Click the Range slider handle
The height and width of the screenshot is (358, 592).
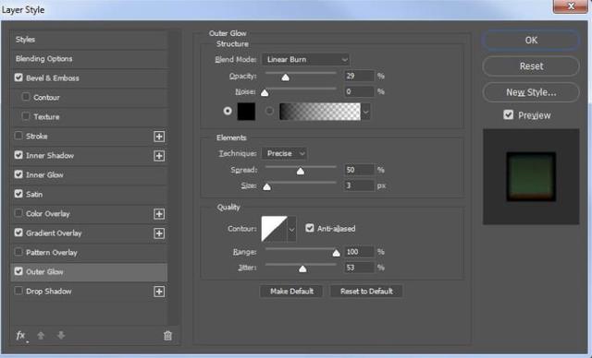(336, 253)
